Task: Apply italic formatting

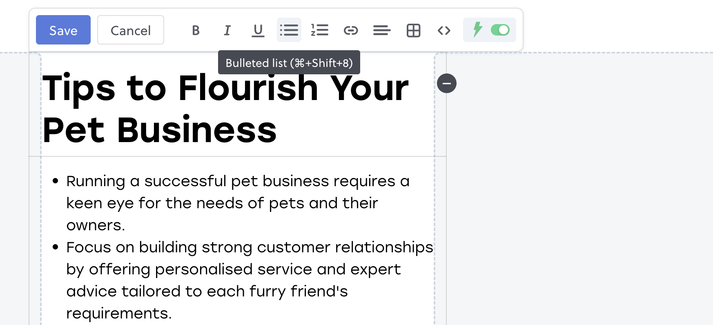Action: tap(227, 30)
